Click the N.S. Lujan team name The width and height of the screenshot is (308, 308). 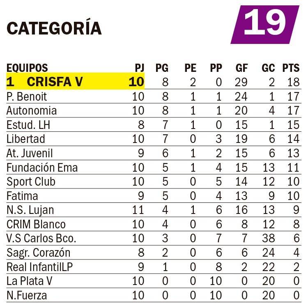point(30,210)
